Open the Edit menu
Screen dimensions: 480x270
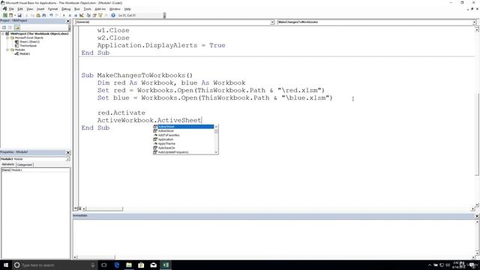coord(20,9)
